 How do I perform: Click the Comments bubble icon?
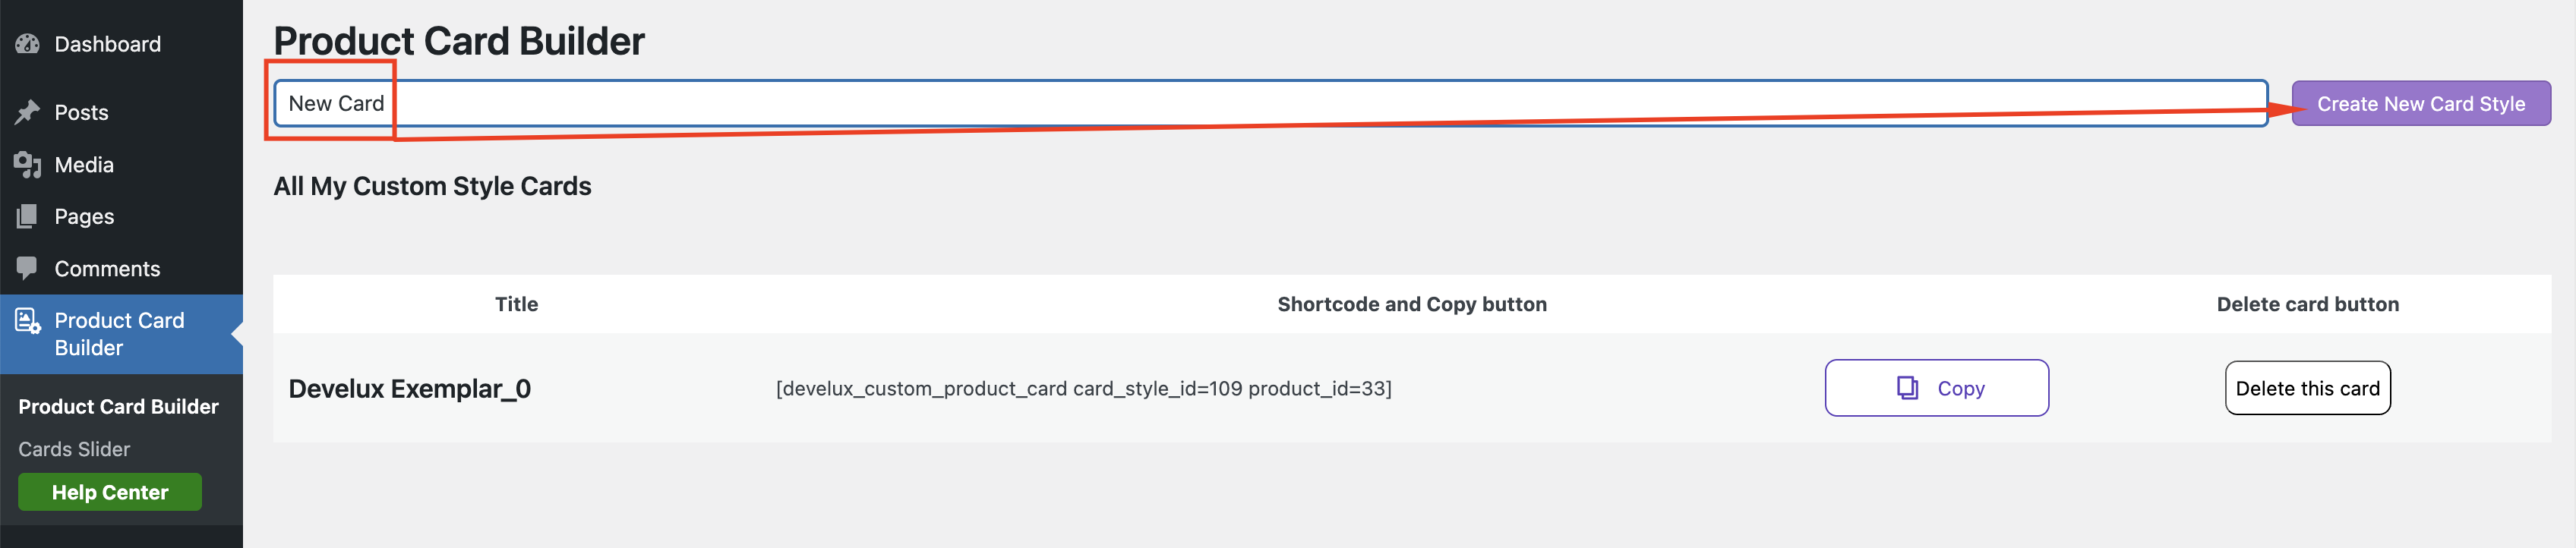coord(27,268)
